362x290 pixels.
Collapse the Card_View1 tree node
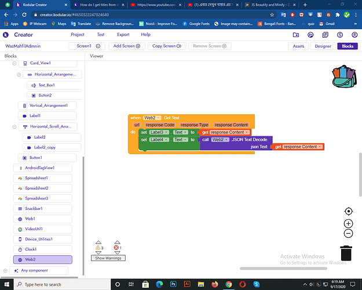(x=13, y=63)
